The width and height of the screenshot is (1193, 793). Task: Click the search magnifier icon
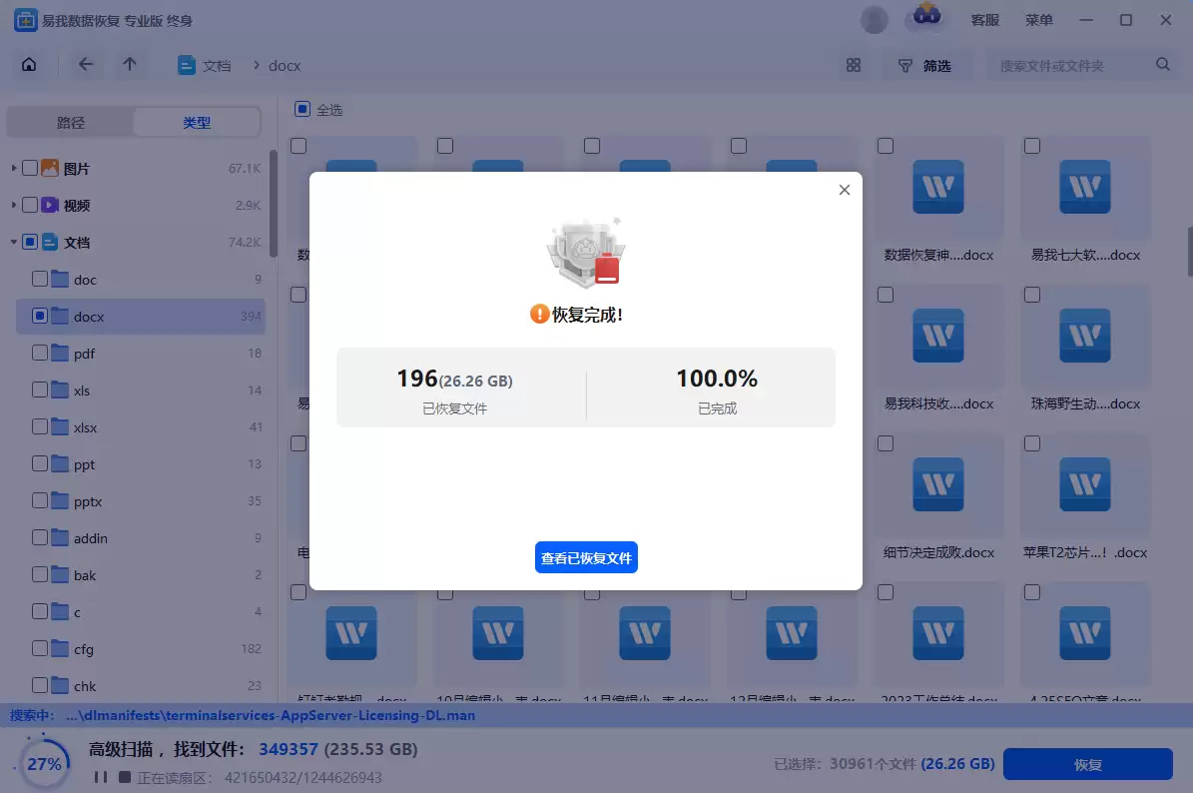tap(1162, 63)
